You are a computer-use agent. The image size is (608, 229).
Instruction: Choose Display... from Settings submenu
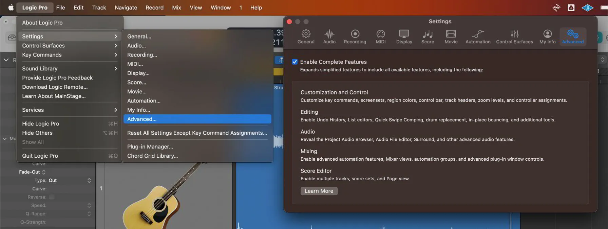pyautogui.click(x=197, y=73)
